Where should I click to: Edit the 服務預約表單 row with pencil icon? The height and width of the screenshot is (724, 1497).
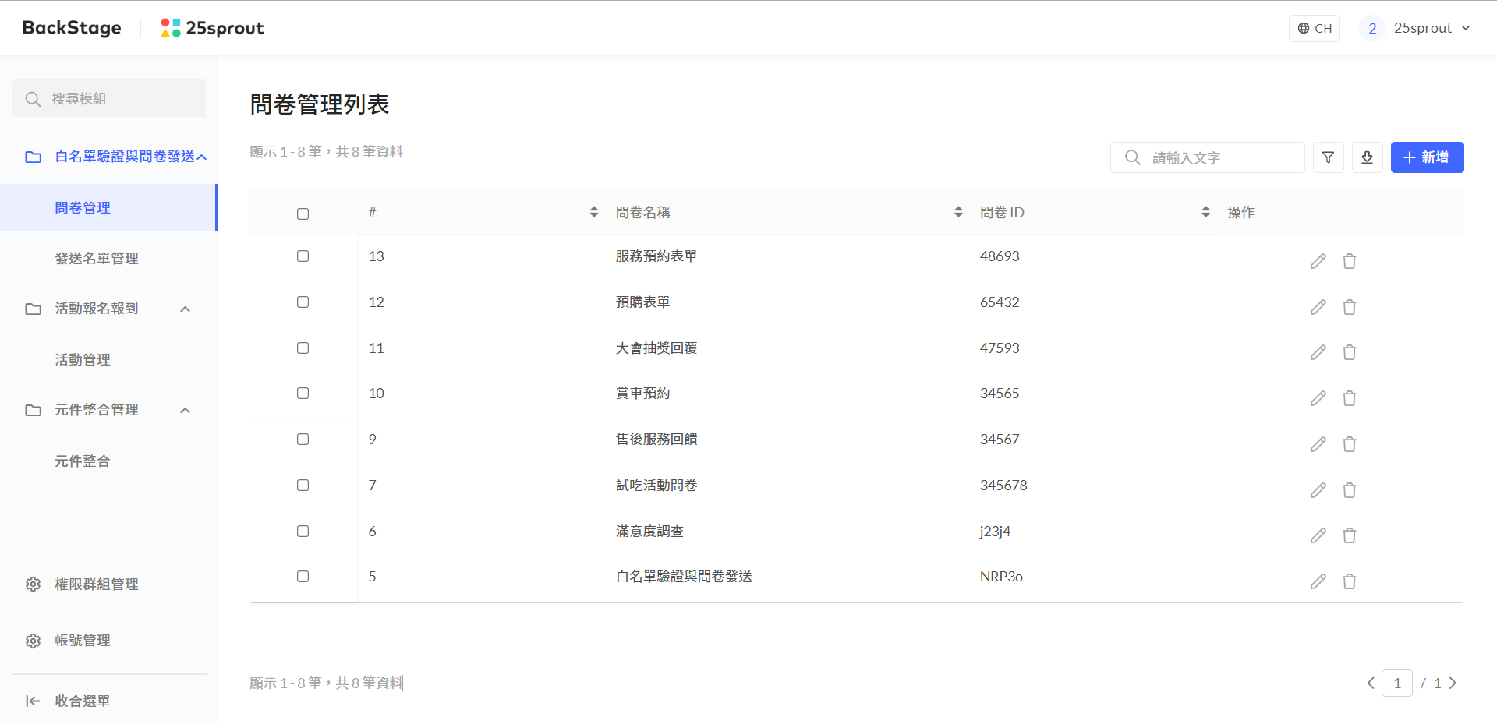(x=1318, y=261)
